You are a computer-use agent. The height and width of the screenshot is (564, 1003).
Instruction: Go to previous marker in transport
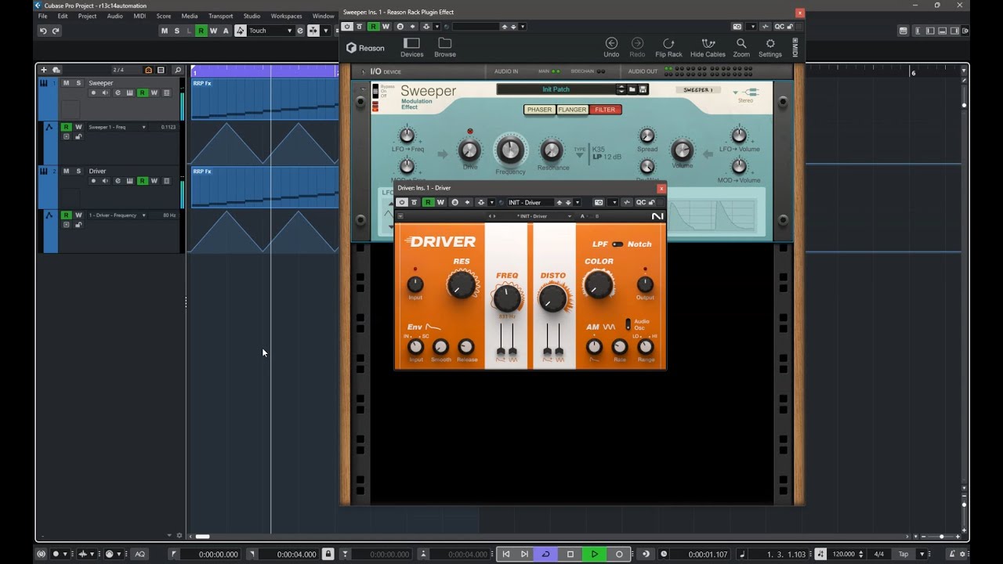[x=506, y=554]
